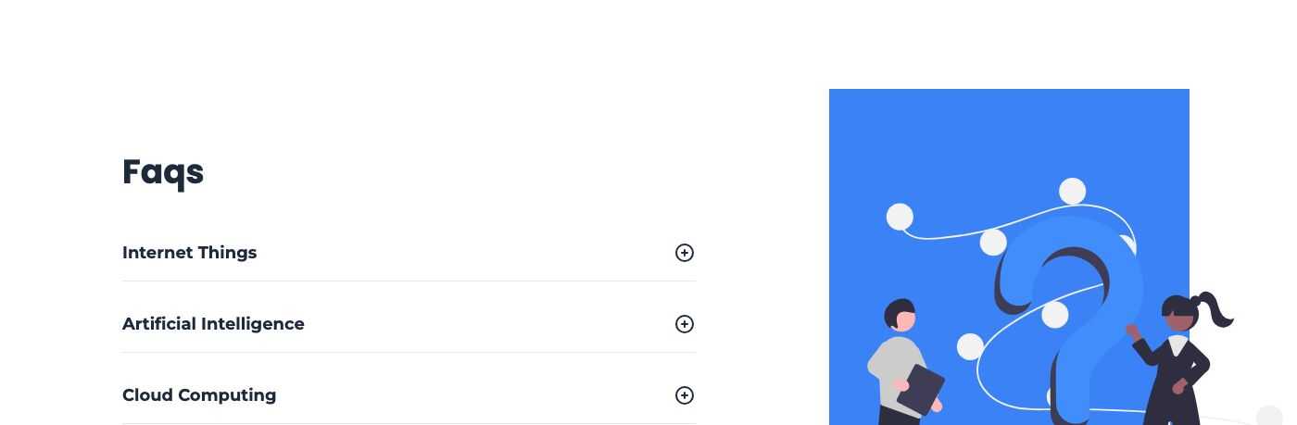
Task: Select the man holding a tablet figure
Action: pyautogui.click(x=902, y=363)
